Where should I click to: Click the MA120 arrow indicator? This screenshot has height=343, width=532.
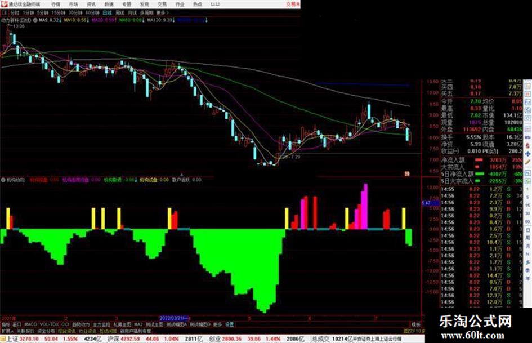pos(173,20)
